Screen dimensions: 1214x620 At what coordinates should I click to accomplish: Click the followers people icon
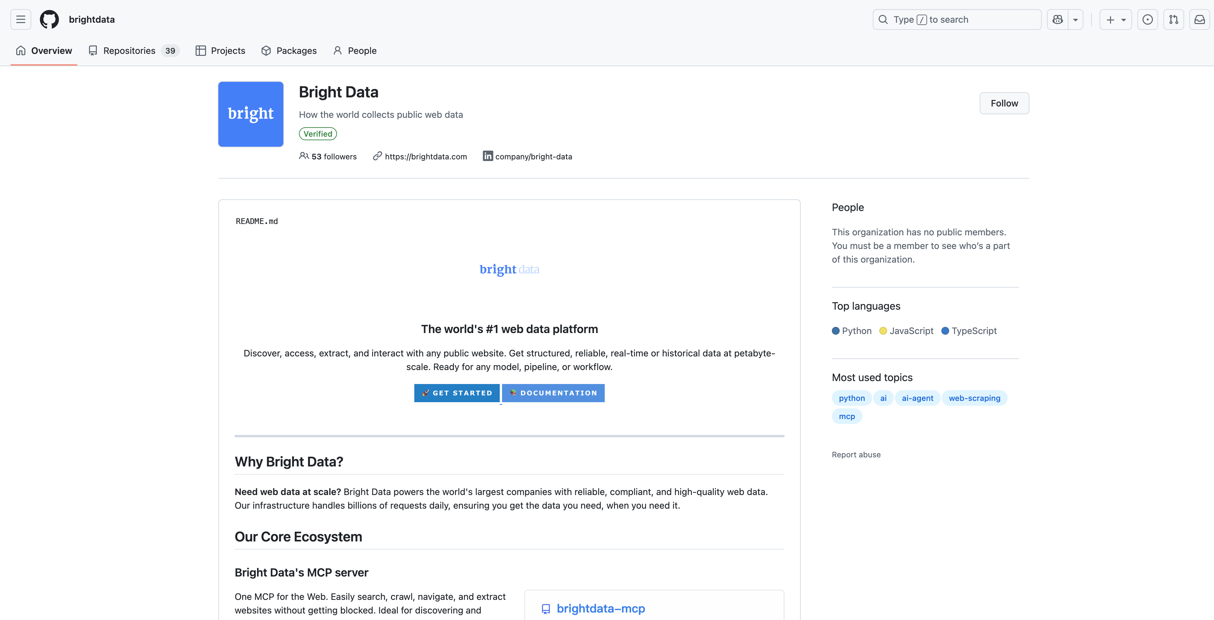(304, 156)
